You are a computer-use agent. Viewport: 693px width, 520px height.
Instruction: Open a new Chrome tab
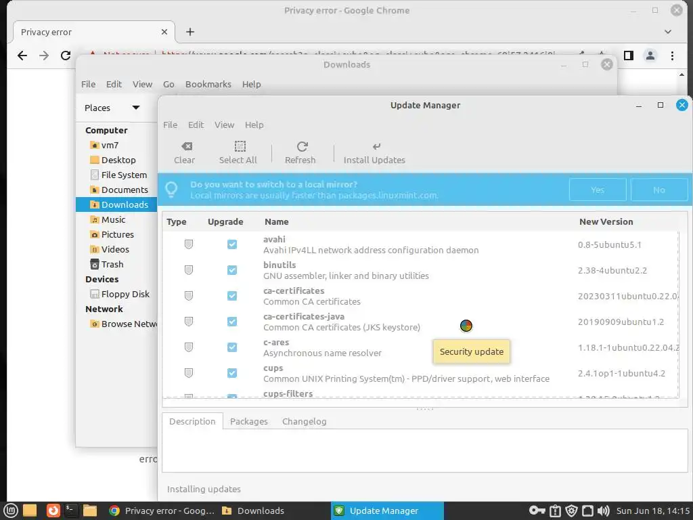click(190, 32)
